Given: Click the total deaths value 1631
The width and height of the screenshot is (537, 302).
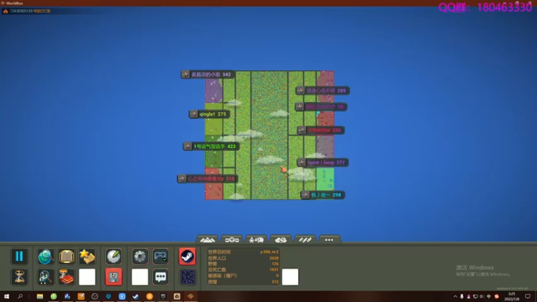Looking at the screenshot, I should [274, 270].
